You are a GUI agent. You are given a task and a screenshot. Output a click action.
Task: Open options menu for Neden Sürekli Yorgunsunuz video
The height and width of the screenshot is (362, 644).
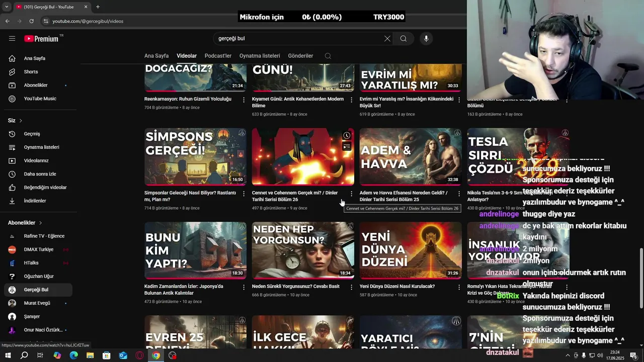pyautogui.click(x=351, y=287)
